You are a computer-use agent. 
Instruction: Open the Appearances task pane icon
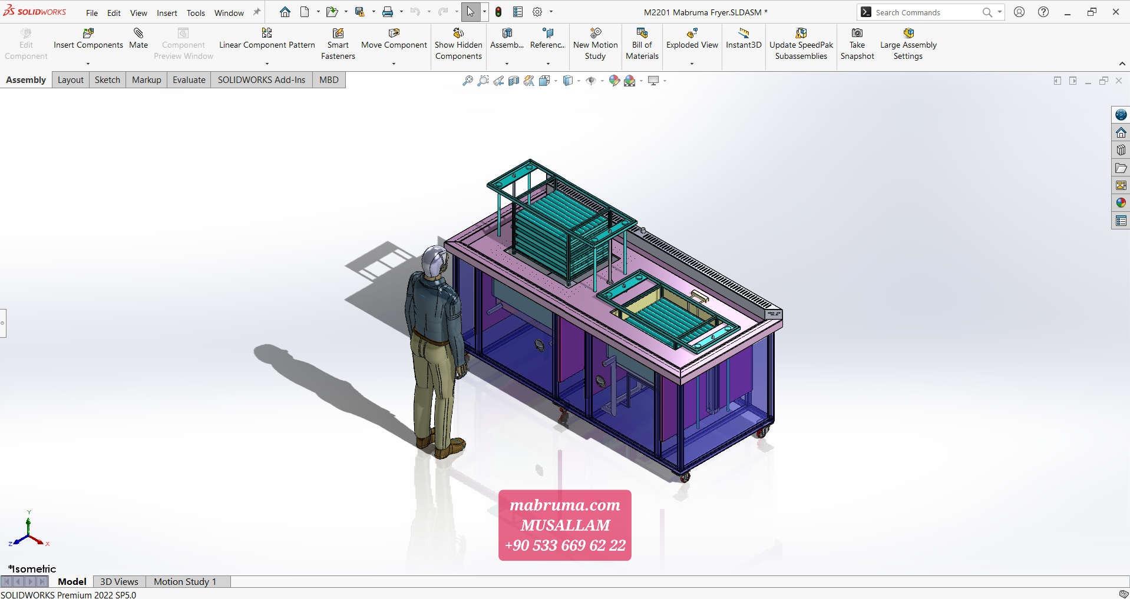point(1121,203)
